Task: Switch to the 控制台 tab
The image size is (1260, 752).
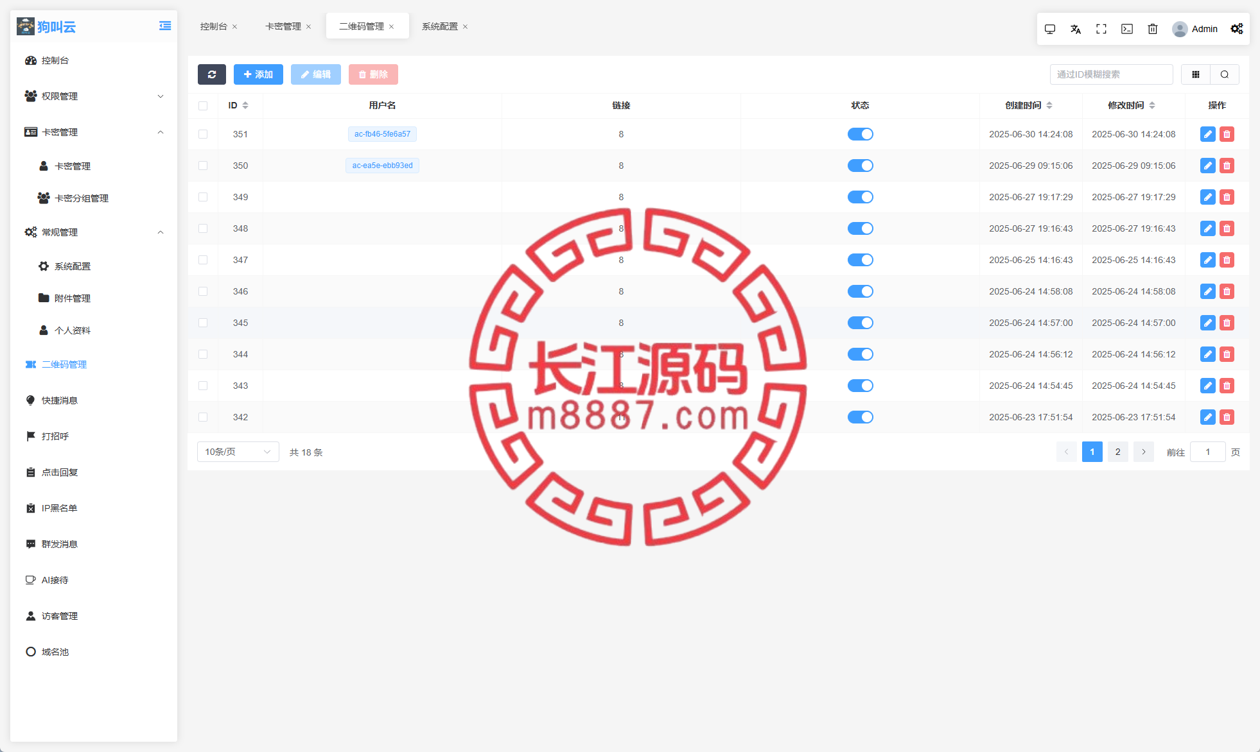Action: tap(214, 26)
